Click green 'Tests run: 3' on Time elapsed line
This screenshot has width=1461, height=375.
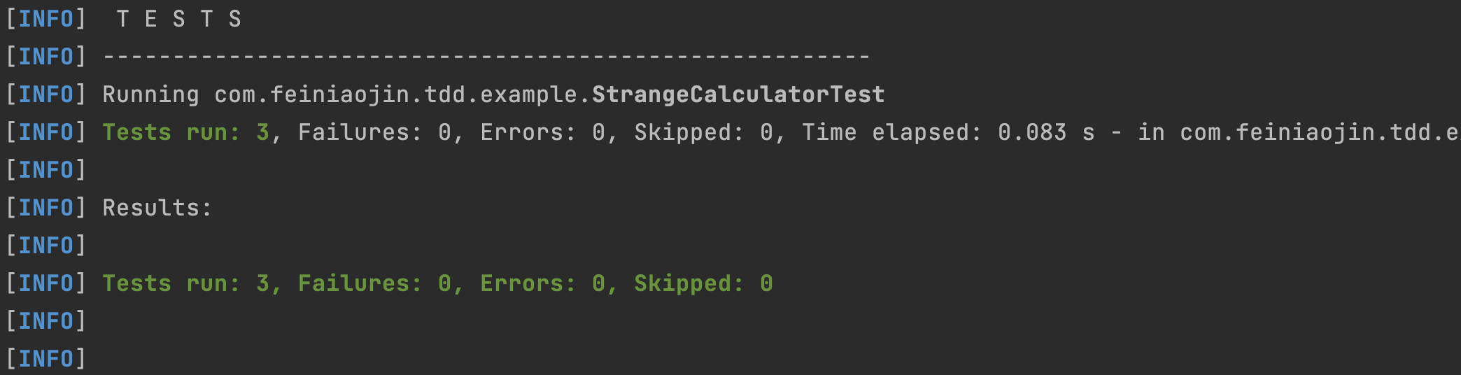[x=185, y=132]
